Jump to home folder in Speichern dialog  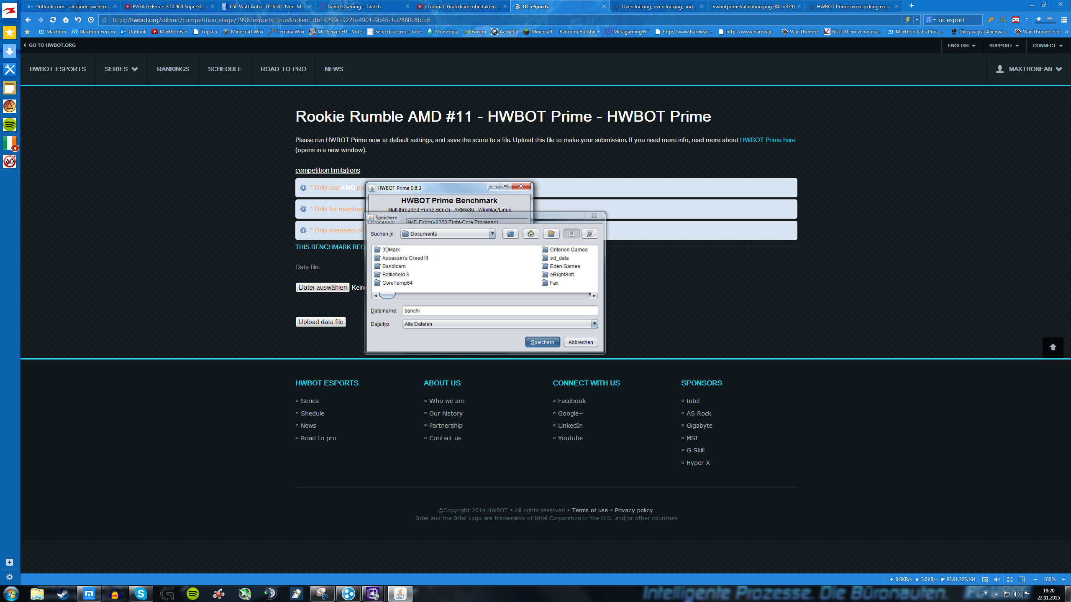pos(531,234)
